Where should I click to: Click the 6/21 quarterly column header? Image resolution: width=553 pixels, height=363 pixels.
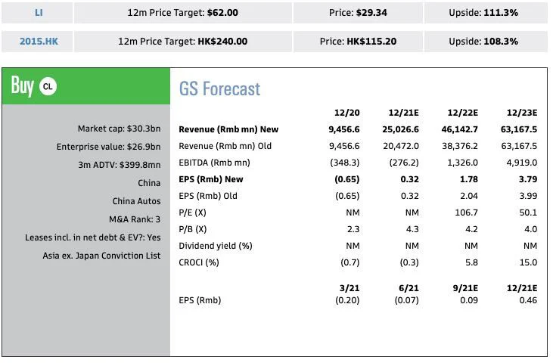tap(409, 288)
